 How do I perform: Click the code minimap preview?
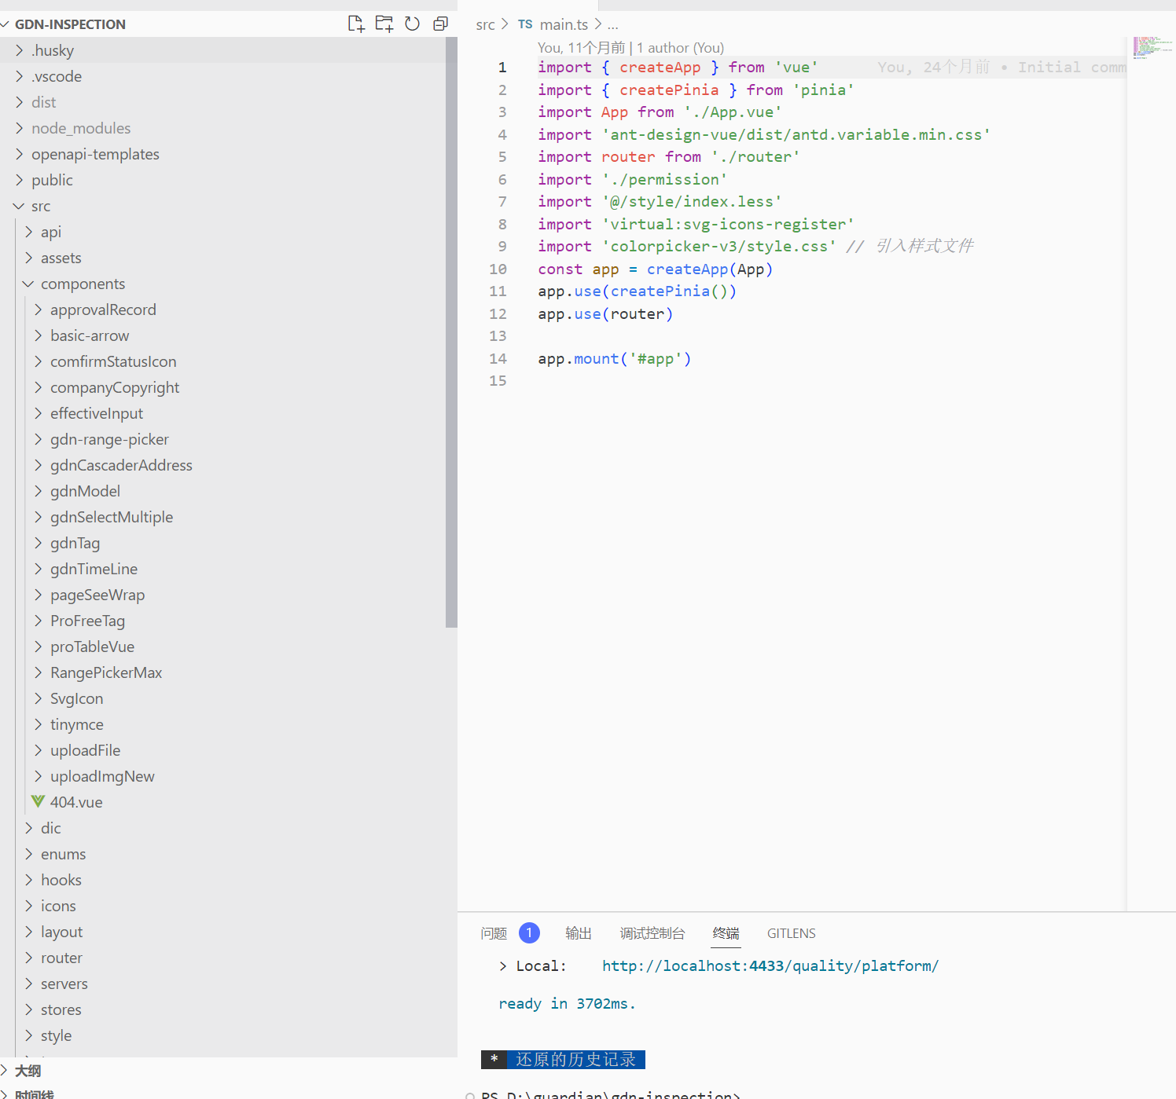tap(1152, 47)
